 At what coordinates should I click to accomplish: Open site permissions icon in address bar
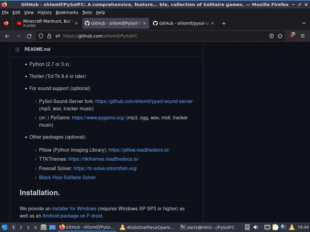coord(58,36)
